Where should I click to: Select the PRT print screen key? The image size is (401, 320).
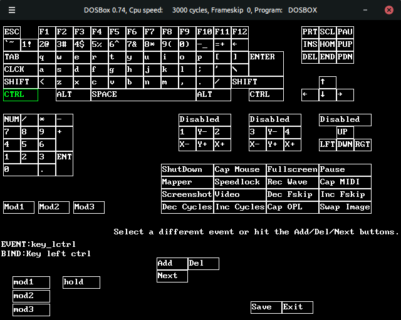point(310,32)
